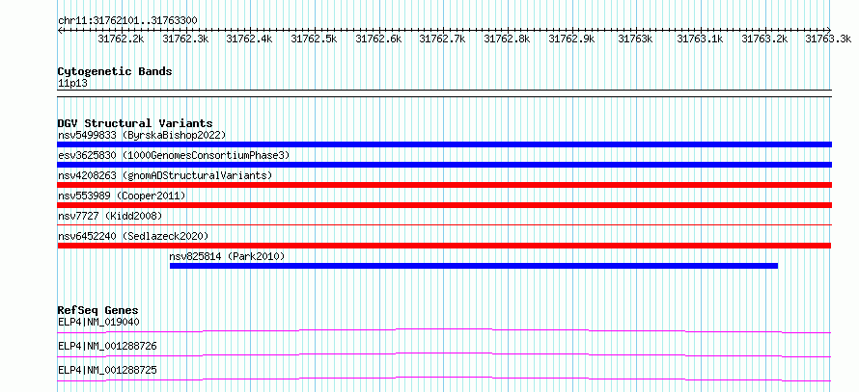
Task: Click the RefSeq Genes track heading
Action: click(x=98, y=310)
